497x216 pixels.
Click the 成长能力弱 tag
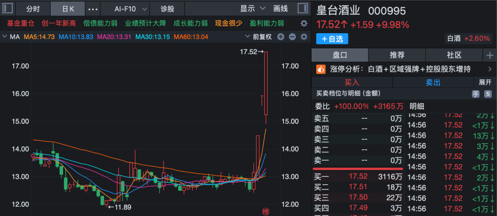point(191,23)
